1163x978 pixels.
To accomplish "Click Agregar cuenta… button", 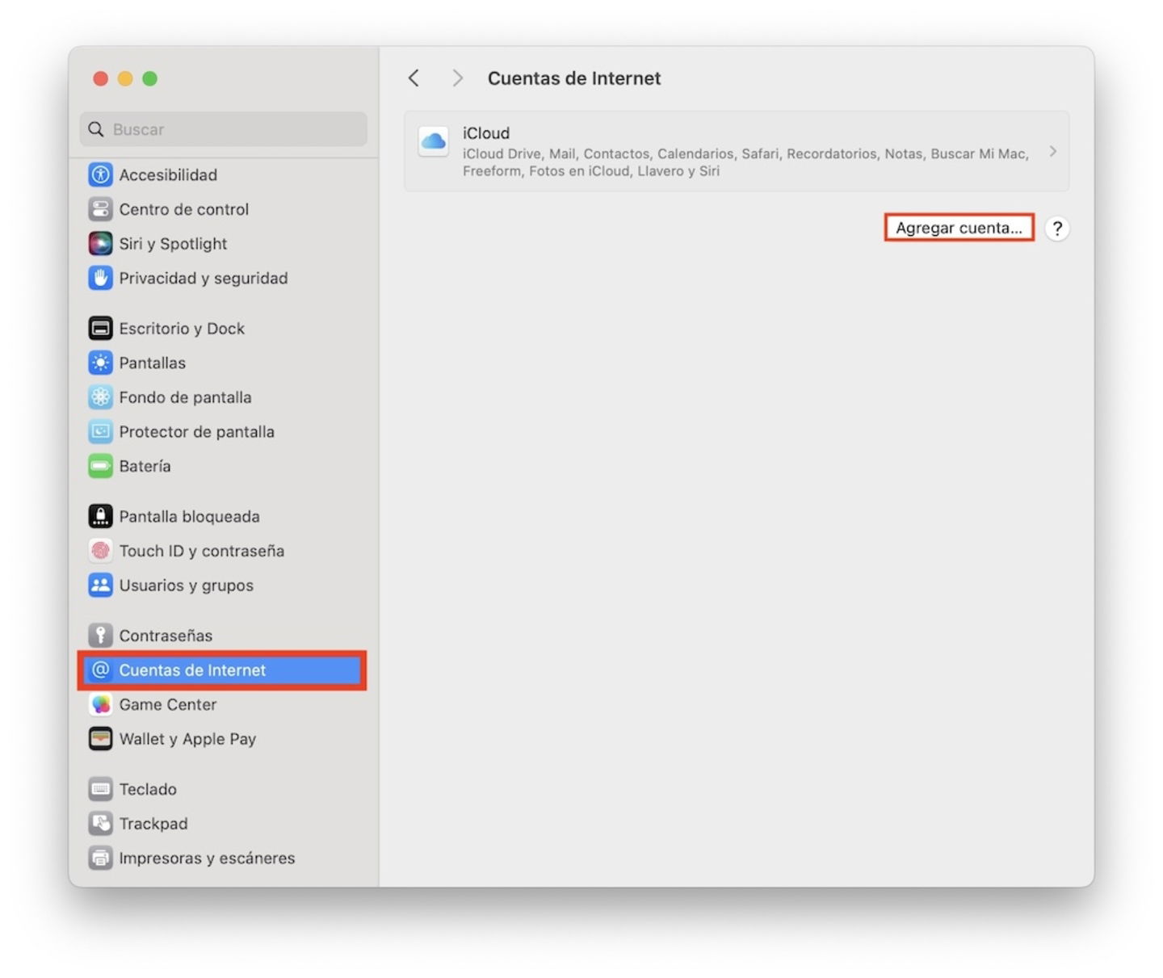I will 959,228.
